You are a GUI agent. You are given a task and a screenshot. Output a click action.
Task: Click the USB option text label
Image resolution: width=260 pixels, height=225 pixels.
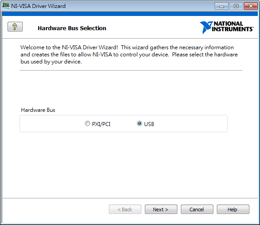coord(149,124)
